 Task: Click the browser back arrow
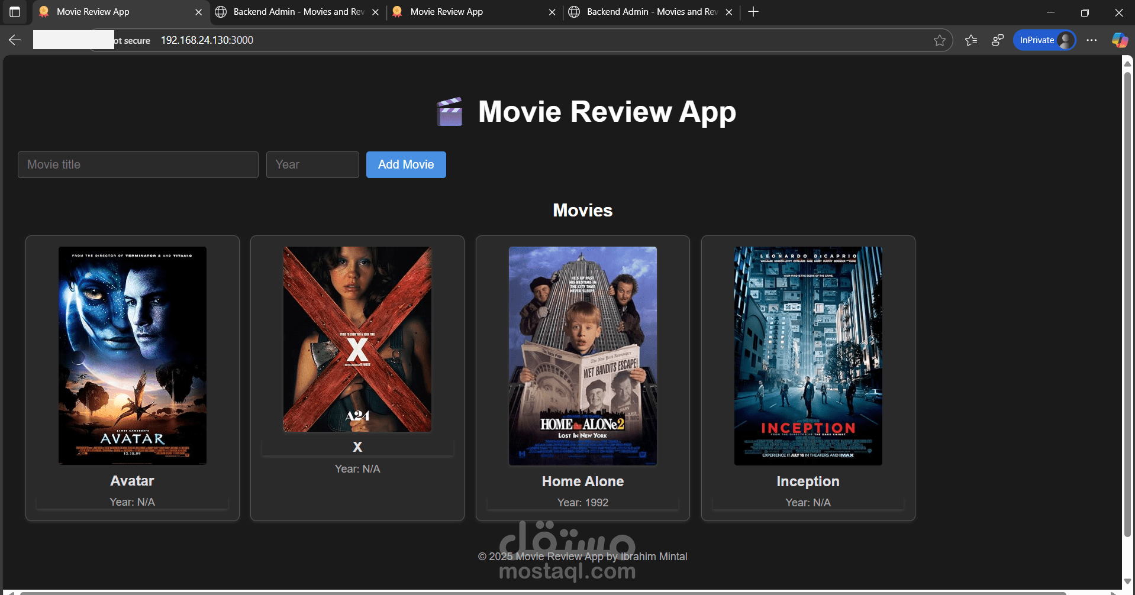(x=15, y=40)
